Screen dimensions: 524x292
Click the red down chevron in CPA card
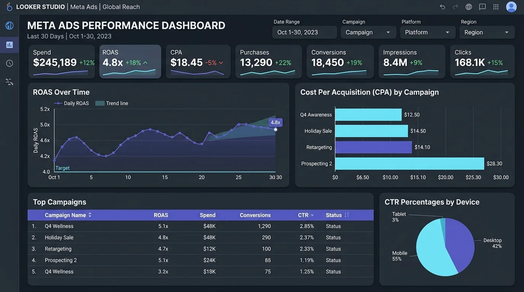pyautogui.click(x=221, y=63)
